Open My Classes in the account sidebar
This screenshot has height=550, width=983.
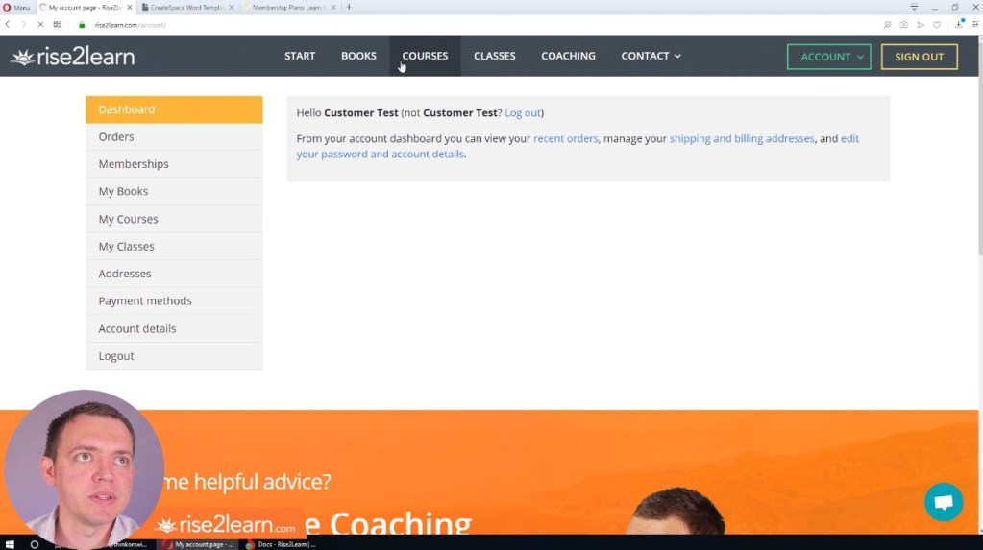174,246
